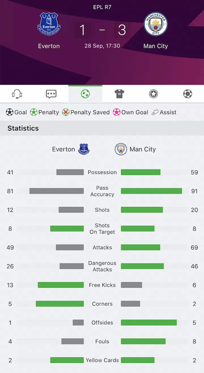
Task: Open the star icon tab
Action: click(153, 94)
